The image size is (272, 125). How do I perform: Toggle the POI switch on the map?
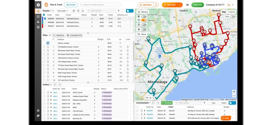[232, 17]
